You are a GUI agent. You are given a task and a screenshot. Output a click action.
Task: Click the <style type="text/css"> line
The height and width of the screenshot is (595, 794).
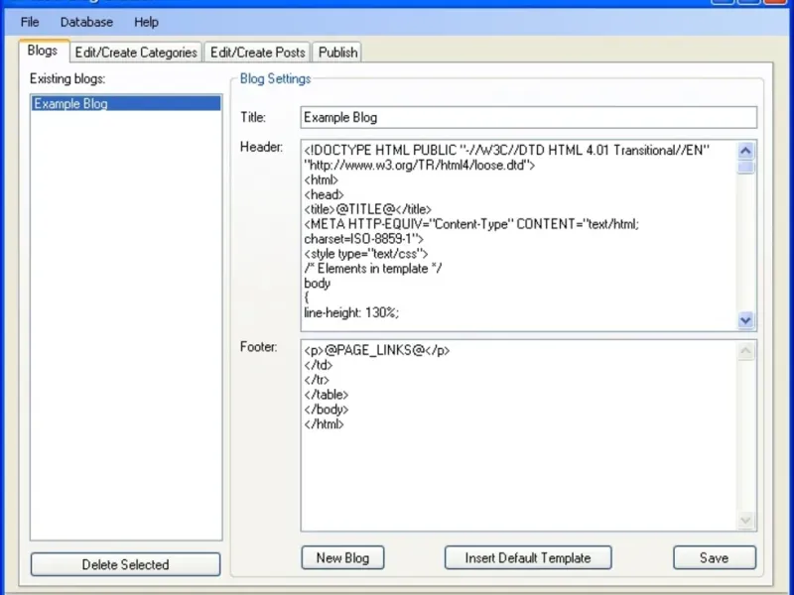(366, 254)
